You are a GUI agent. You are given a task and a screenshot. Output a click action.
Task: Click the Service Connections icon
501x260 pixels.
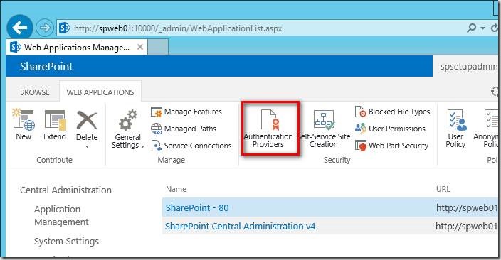click(x=157, y=146)
